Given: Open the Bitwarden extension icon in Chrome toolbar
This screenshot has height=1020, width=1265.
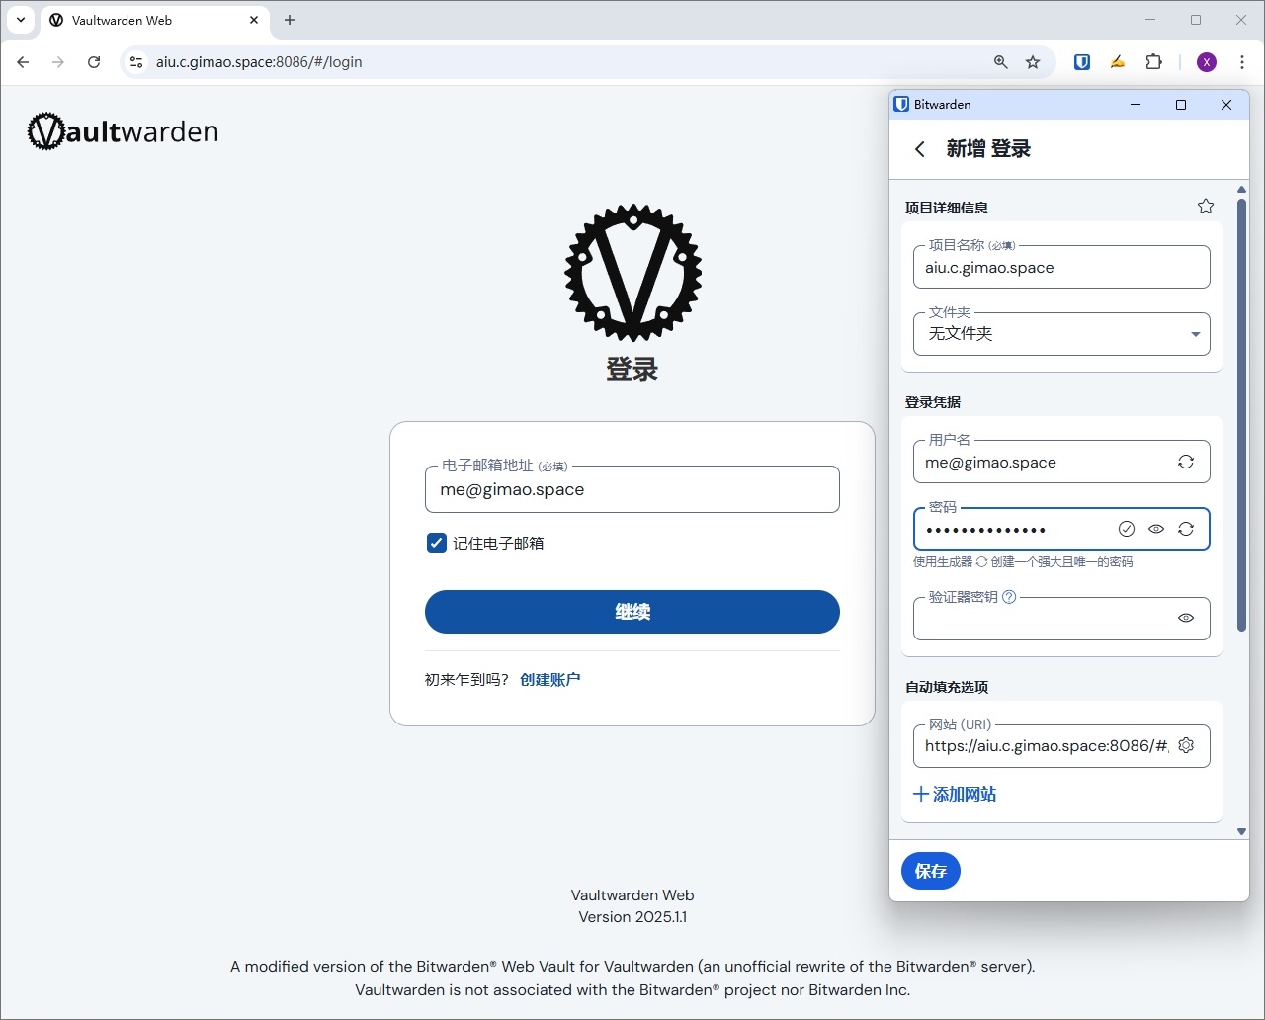Looking at the screenshot, I should tap(1082, 62).
